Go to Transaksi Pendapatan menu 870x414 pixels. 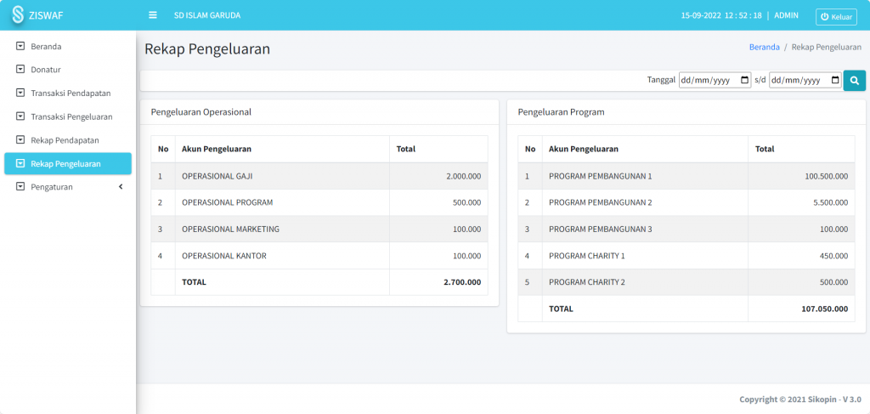click(x=68, y=94)
